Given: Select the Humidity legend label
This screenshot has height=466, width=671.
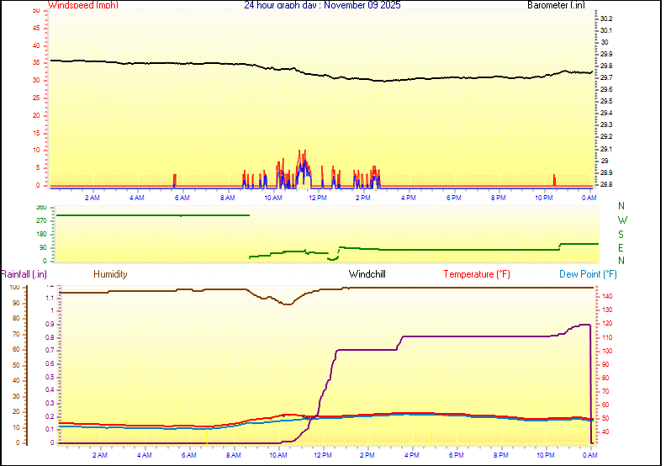Looking at the screenshot, I should tap(110, 274).
